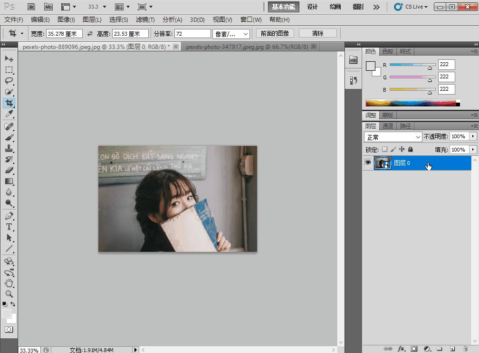Click the 前面的图像 button

point(275,33)
